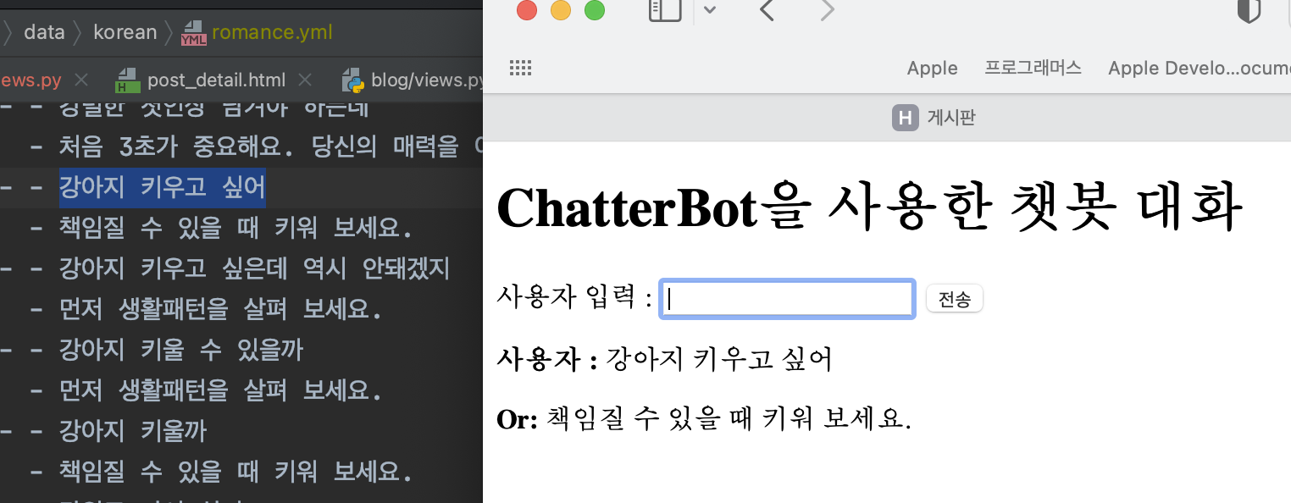Show the favorites grid icon in Safari

[x=520, y=69]
